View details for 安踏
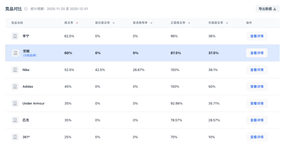 [x=257, y=53]
